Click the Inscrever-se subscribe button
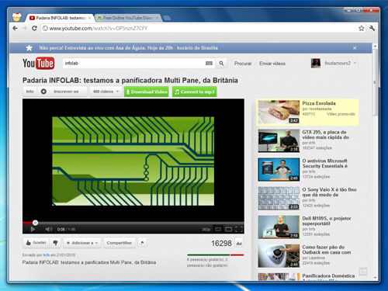 click(x=66, y=92)
